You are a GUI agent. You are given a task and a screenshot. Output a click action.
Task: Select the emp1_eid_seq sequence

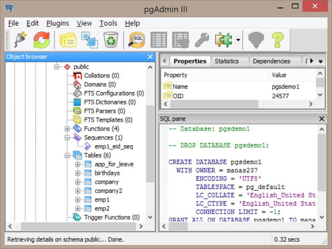[x=114, y=146]
